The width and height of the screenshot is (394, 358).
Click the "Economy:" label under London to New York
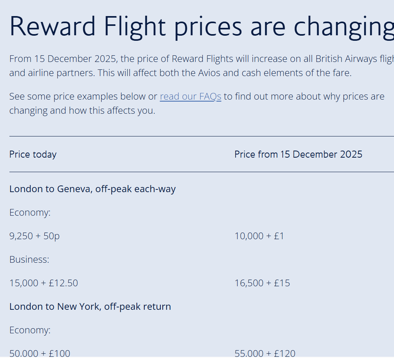[30, 330]
